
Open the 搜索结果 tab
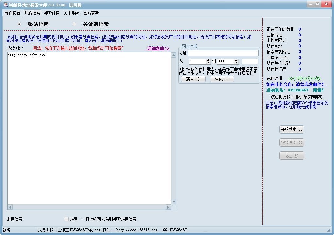52,13
